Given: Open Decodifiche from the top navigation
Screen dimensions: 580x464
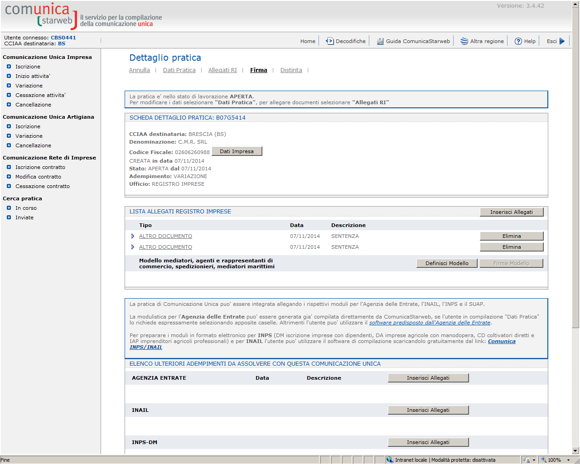Looking at the screenshot, I should click(351, 41).
